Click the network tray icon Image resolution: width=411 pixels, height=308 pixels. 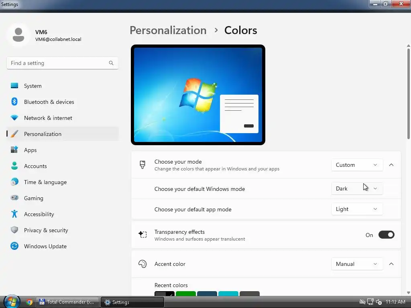pos(370,302)
